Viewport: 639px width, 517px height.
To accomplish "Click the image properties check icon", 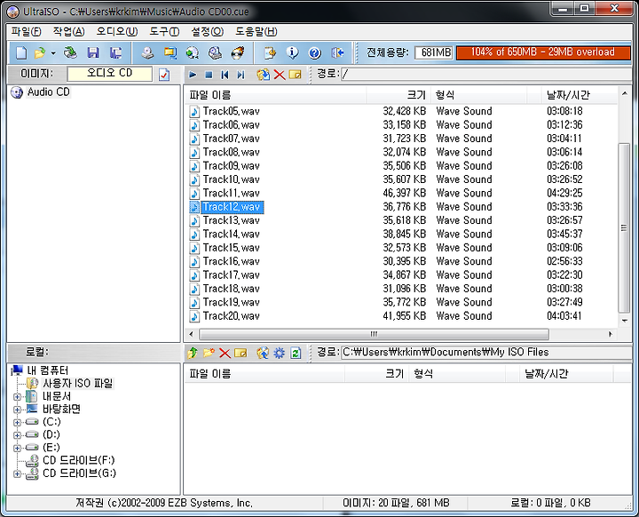I will [x=164, y=75].
